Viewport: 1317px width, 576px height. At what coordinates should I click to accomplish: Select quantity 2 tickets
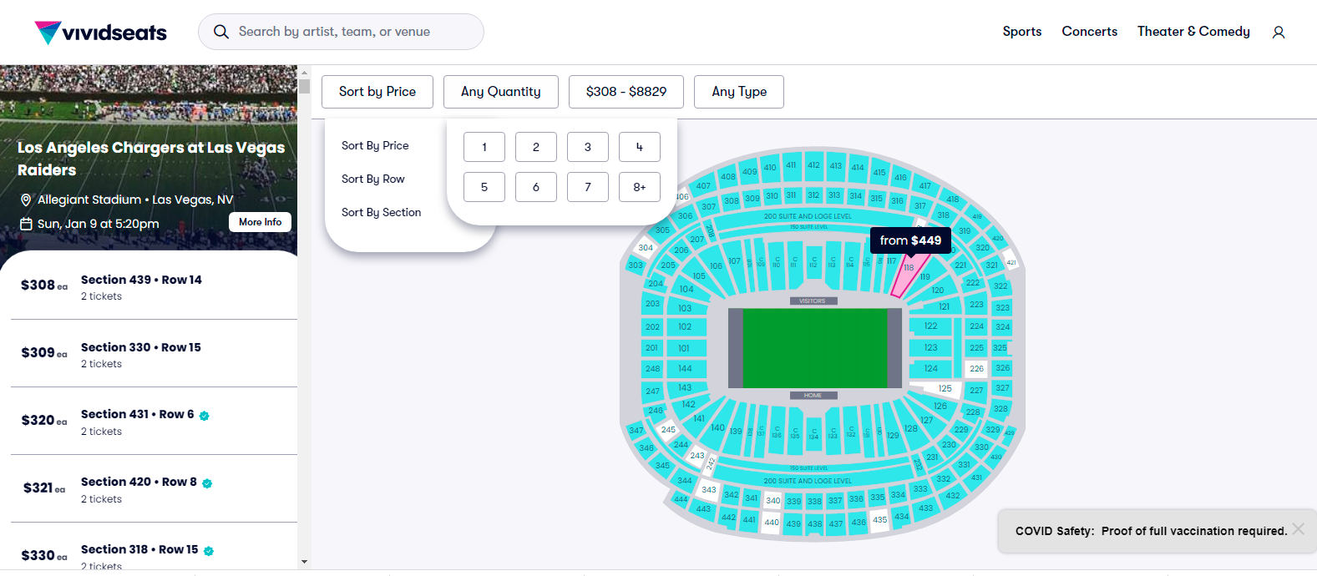[x=535, y=147]
